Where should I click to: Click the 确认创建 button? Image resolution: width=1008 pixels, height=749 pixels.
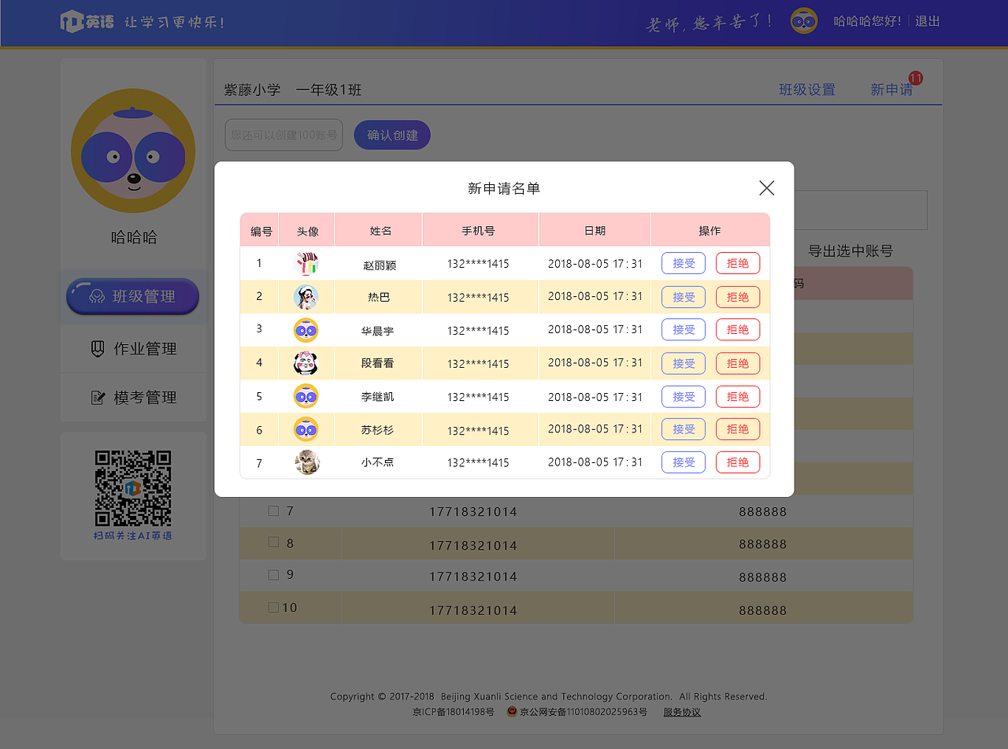(391, 135)
